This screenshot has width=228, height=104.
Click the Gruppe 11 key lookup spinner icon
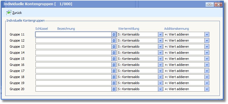114,35
